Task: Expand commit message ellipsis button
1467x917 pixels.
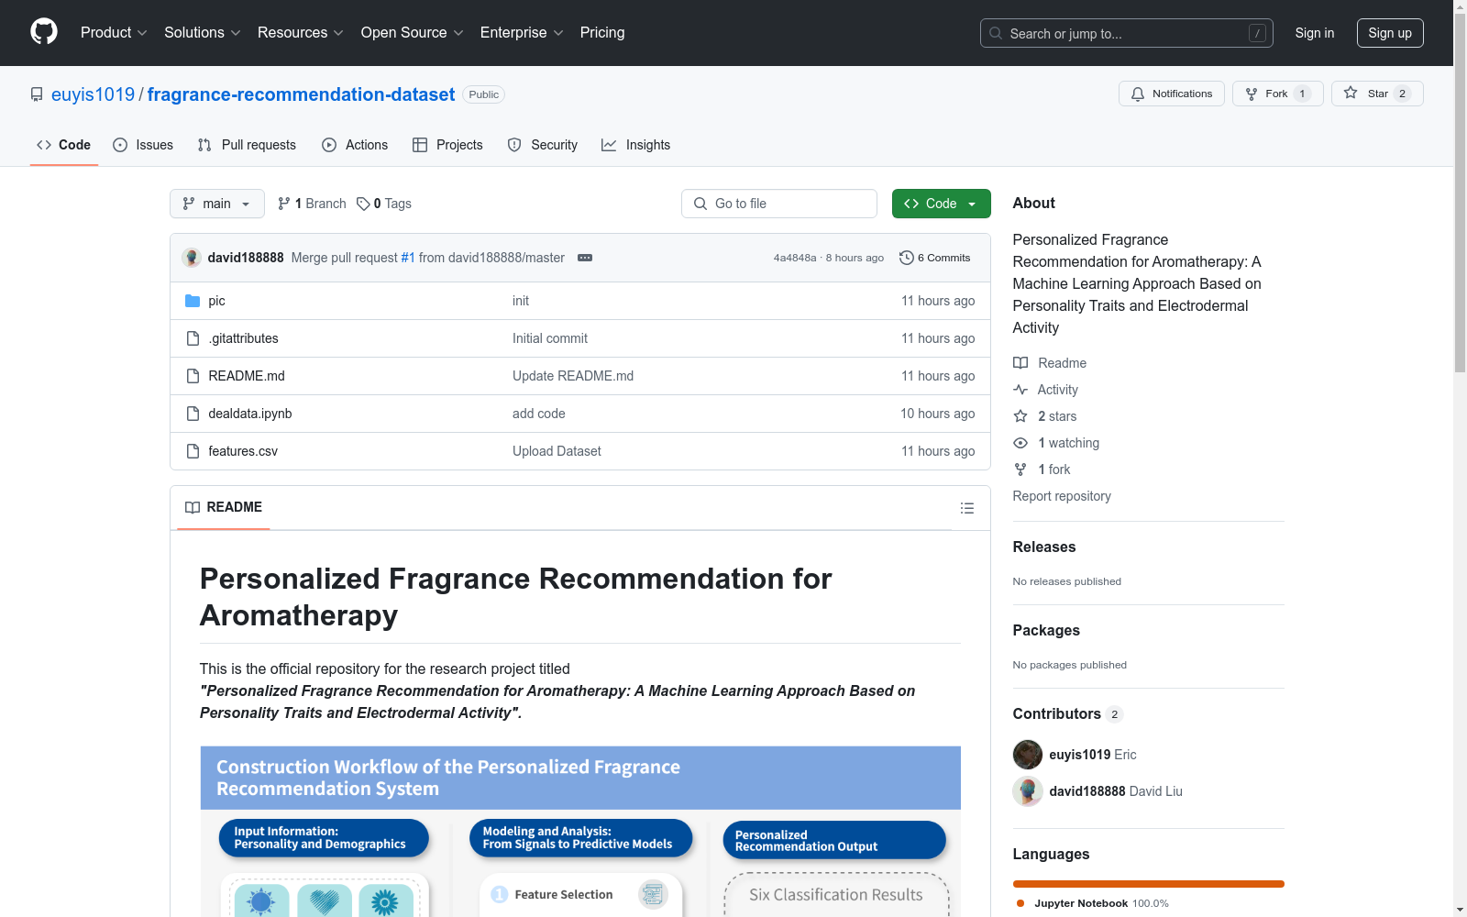Action: pos(585,258)
